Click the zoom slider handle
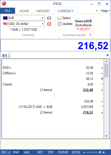Image resolution: width=111 pixels, height=155 pixels. coord(100,152)
